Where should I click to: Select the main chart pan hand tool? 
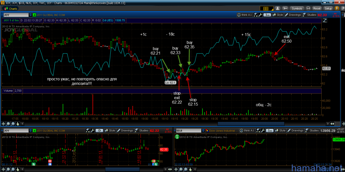(18, 124)
